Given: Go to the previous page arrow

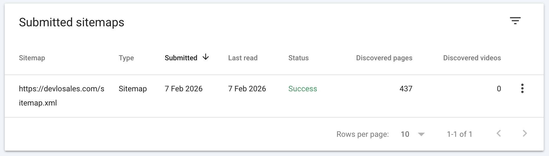Looking at the screenshot, I should (x=499, y=134).
